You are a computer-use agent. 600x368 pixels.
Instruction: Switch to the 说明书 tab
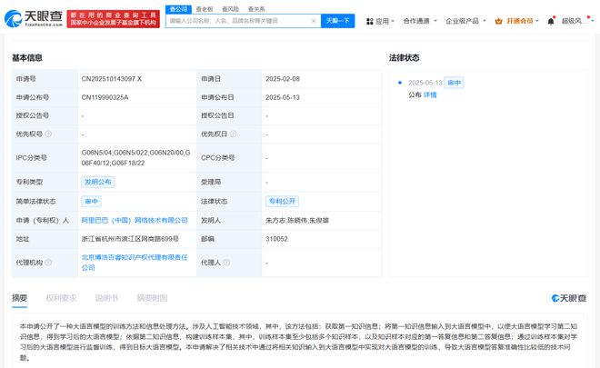pyautogui.click(x=106, y=298)
